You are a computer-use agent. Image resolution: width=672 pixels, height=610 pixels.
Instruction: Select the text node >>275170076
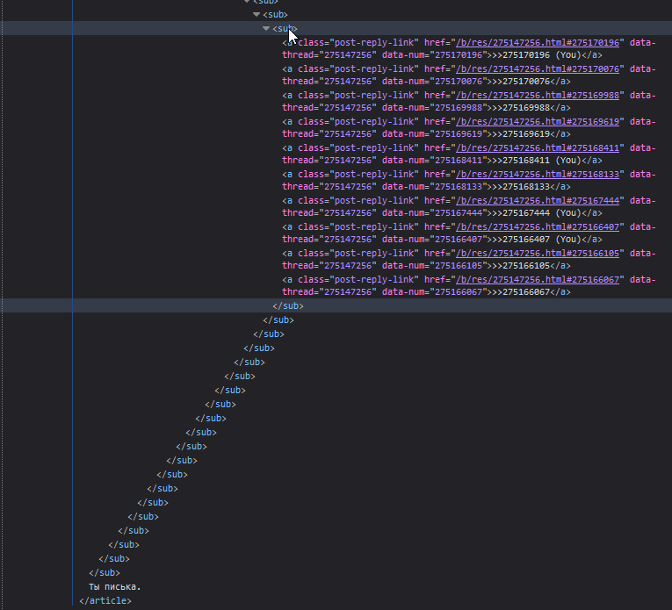point(521,82)
